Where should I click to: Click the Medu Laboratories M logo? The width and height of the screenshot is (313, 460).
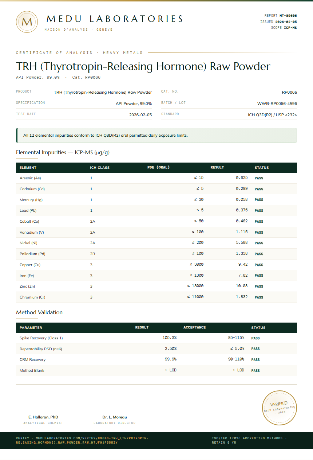pyautogui.click(x=27, y=22)
